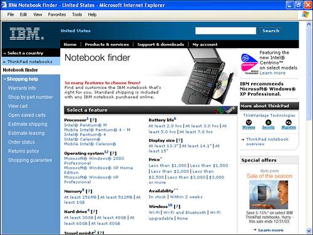This screenshot has width=313, height=235.
Task: Select display size At least 14.1"
Action: (197, 146)
